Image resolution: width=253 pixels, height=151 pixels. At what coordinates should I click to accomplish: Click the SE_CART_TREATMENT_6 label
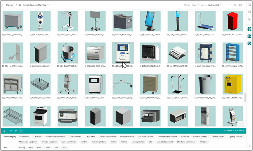click(150, 98)
